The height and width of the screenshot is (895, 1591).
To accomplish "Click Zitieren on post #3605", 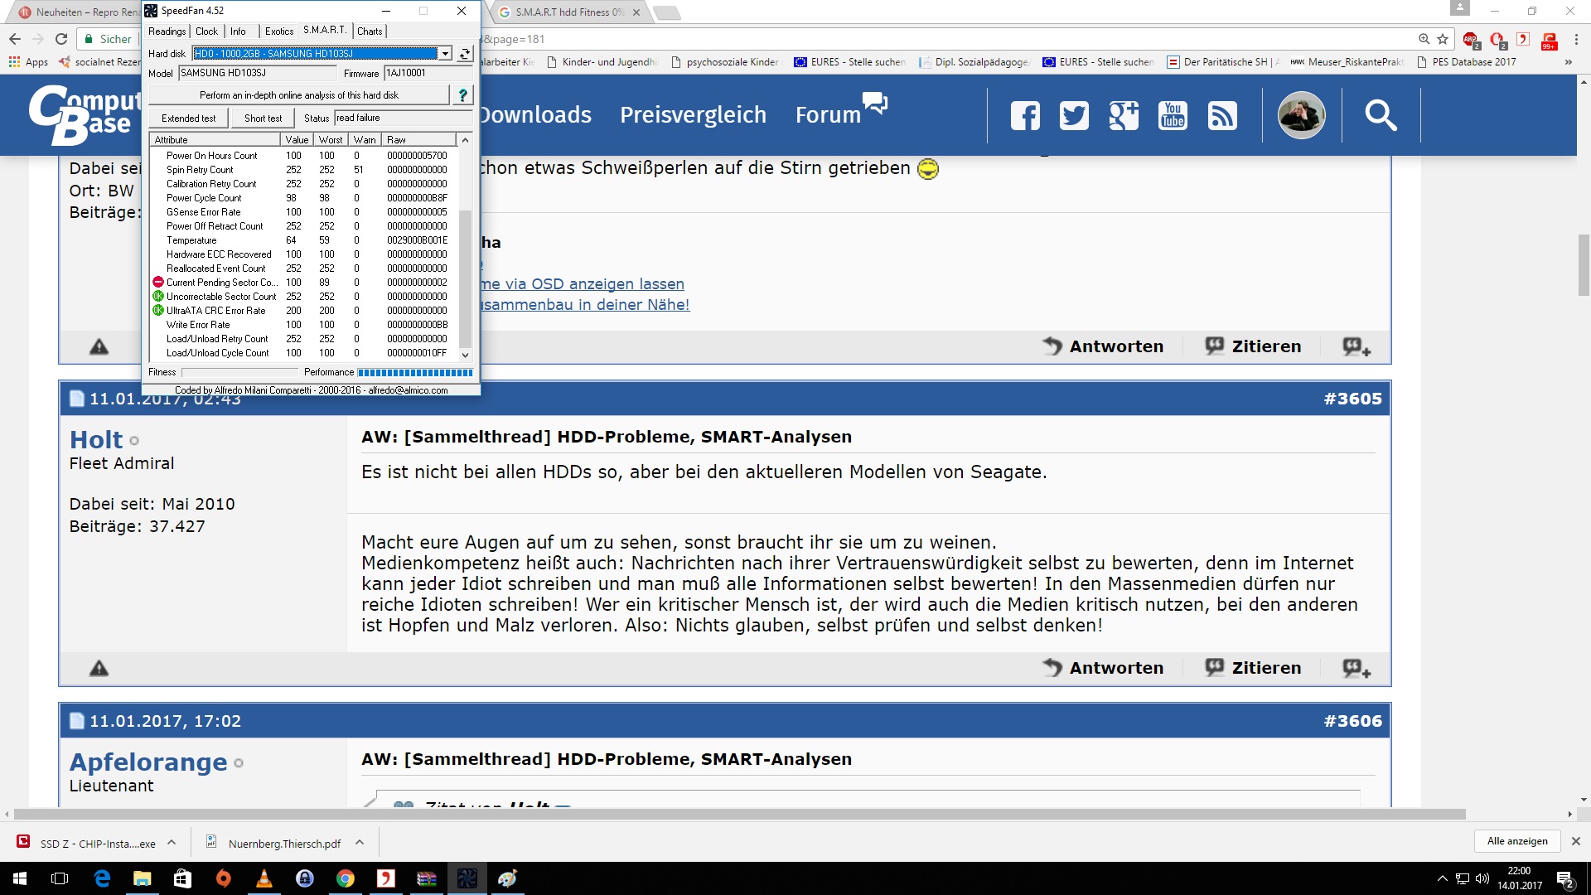I will coord(1254,668).
